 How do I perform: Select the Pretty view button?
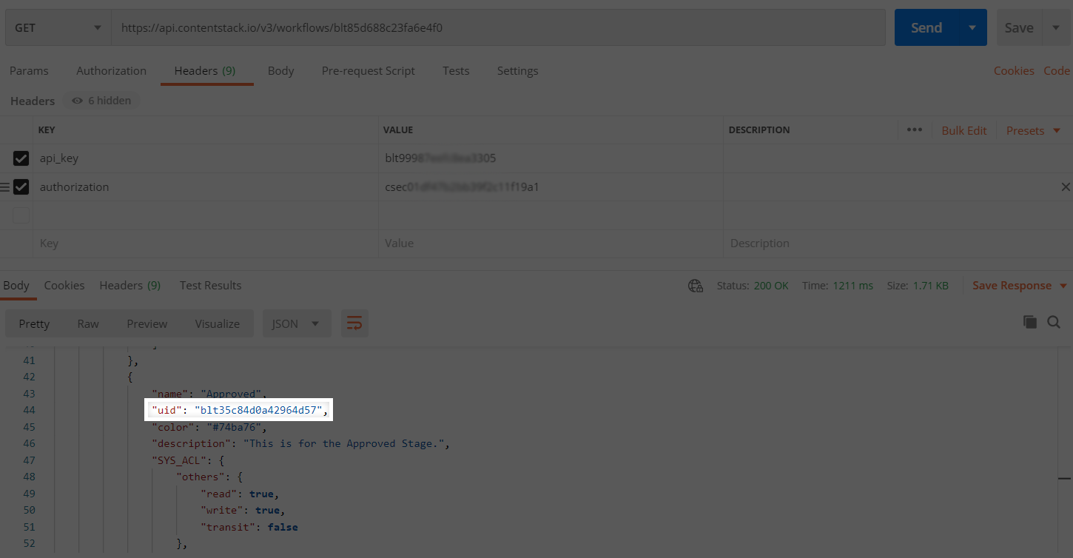tap(34, 323)
